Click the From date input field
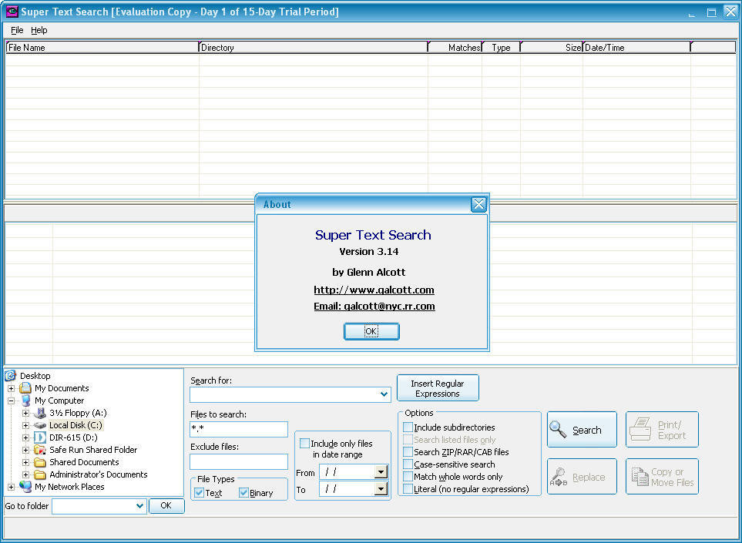 point(347,471)
